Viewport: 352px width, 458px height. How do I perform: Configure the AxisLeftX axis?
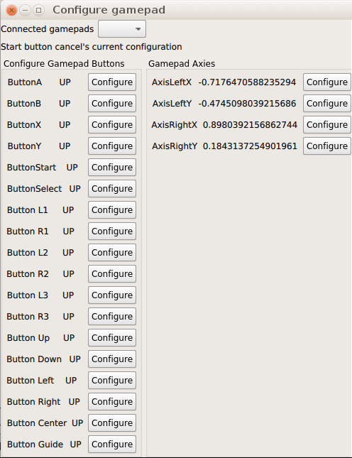(327, 82)
